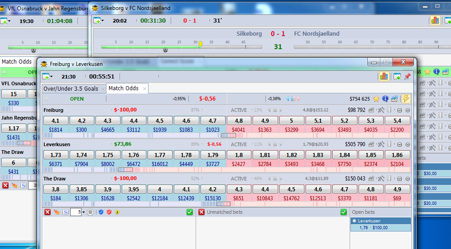Click red X cancel icon in bottom-left bets panel
This screenshot has width=451, height=249.
coord(48,212)
